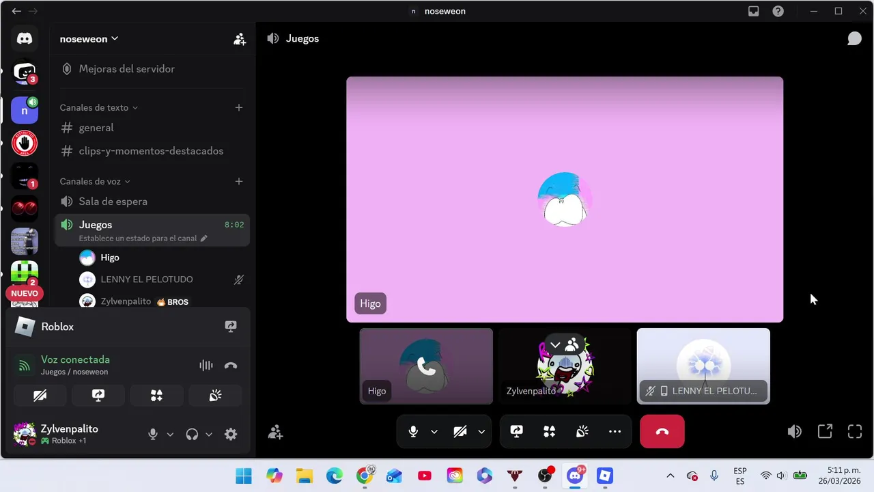This screenshot has height=492, width=874.
Task: Open noise suppression waveform icon
Action: [206, 366]
